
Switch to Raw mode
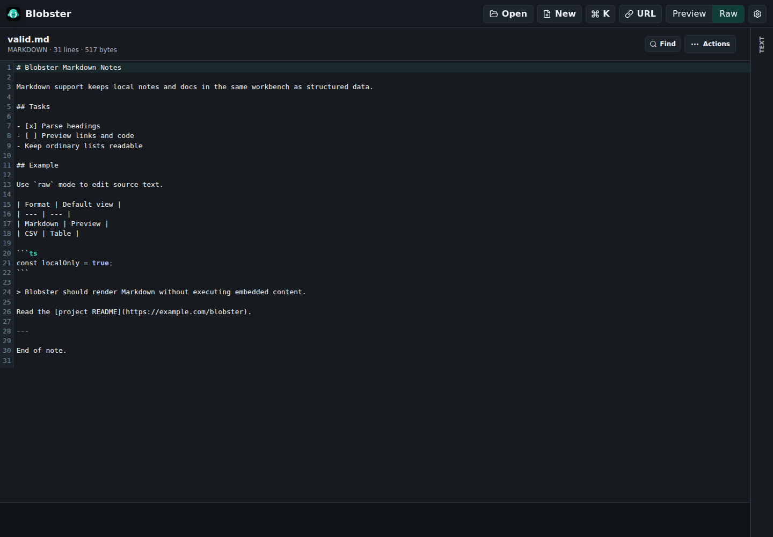click(728, 14)
